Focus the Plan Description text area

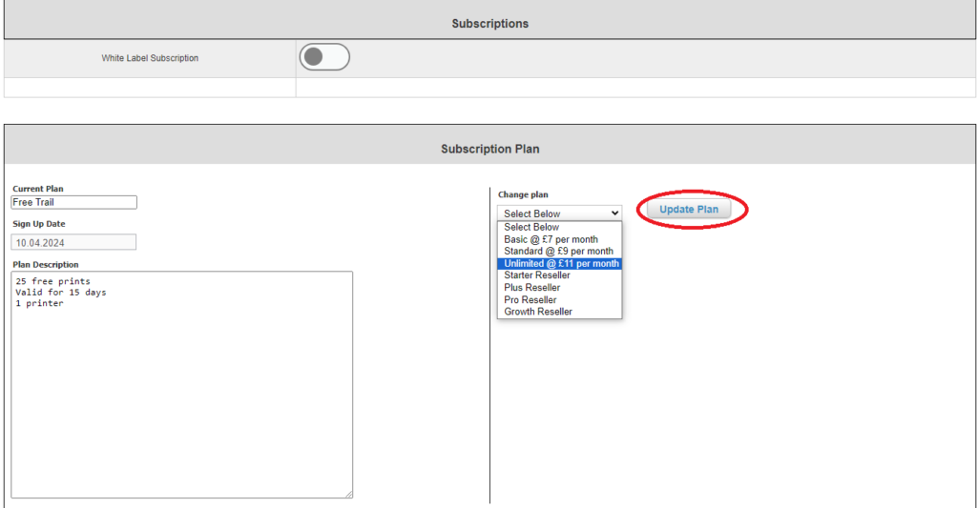coord(181,383)
